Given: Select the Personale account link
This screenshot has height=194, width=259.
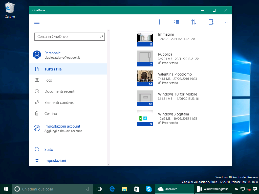Looking at the screenshot, I should (53, 53).
